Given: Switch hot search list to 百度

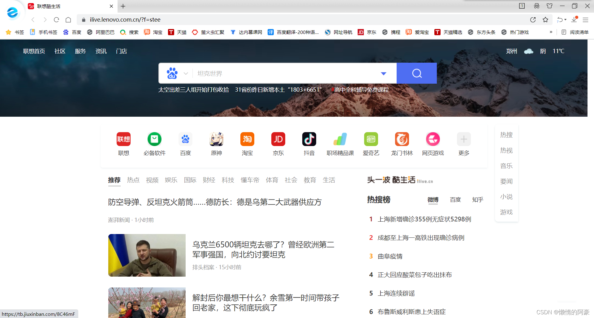Looking at the screenshot, I should [455, 200].
